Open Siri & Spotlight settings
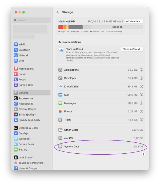Image resolution: width=160 pixels, height=184 pixels. [25, 114]
